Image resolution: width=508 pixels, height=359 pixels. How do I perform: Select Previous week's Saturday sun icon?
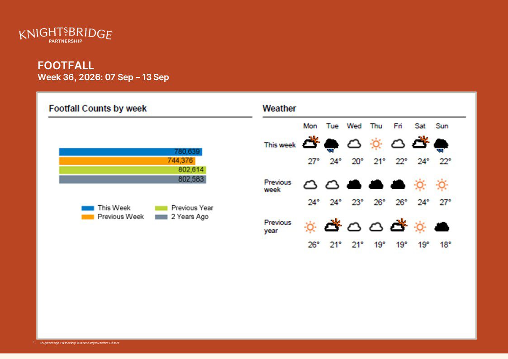(420, 185)
